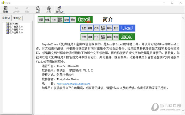Click the Word logo in blue bar
185x115 pixels.
(127, 28)
